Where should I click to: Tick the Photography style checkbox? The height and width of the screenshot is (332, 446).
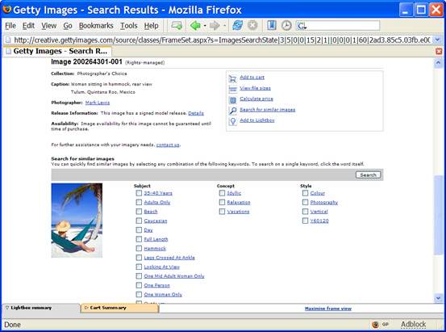[305, 202]
